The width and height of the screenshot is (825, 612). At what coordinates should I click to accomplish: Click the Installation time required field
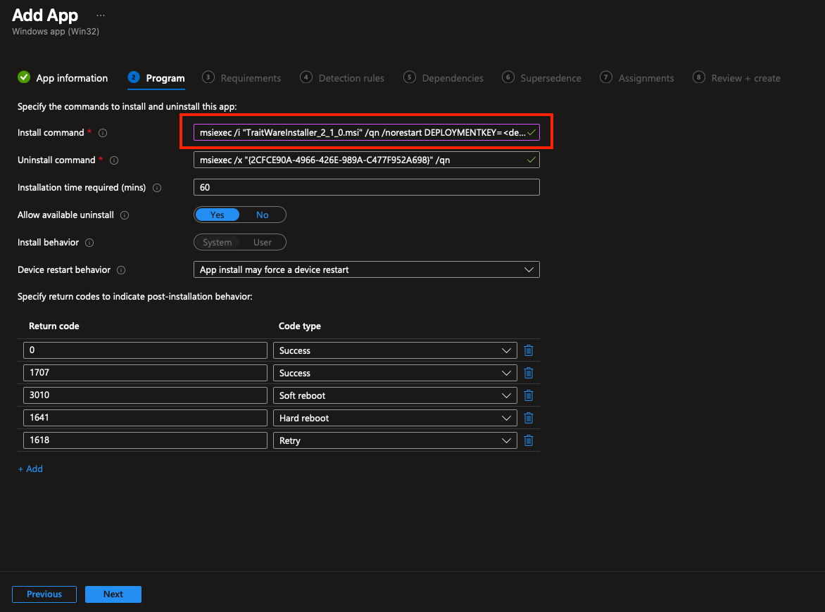click(x=366, y=187)
